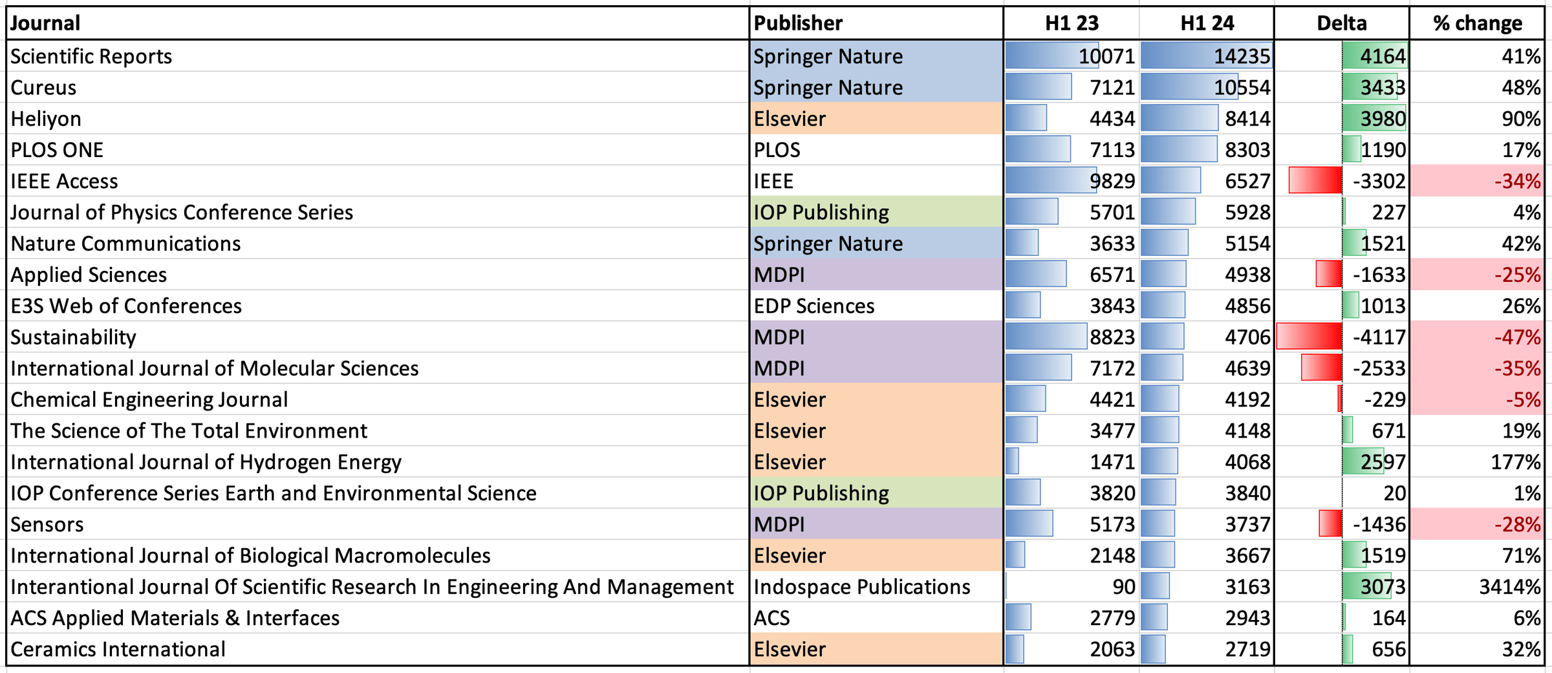Click the EDP Sciences publisher cell

[876, 306]
